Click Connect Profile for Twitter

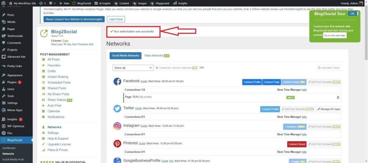coord(270,109)
